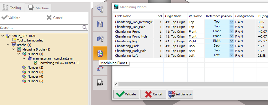This screenshot has width=268, height=105.
Task: Click the Tool column header
Action: coord(159,16)
